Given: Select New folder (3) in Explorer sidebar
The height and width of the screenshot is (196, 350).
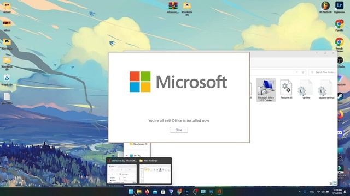Looking at the screenshot, I should (x=138, y=144).
